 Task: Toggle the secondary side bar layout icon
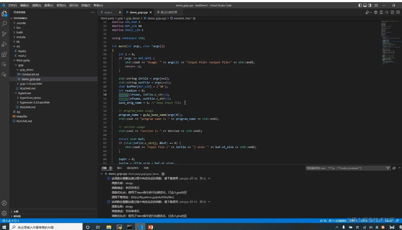(370, 5)
